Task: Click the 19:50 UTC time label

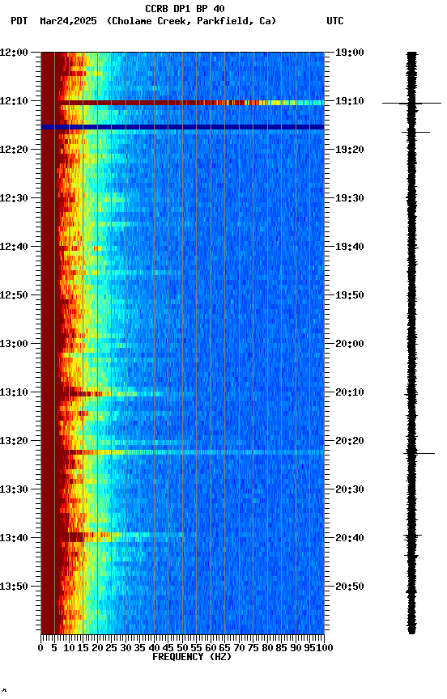Action: (x=350, y=295)
